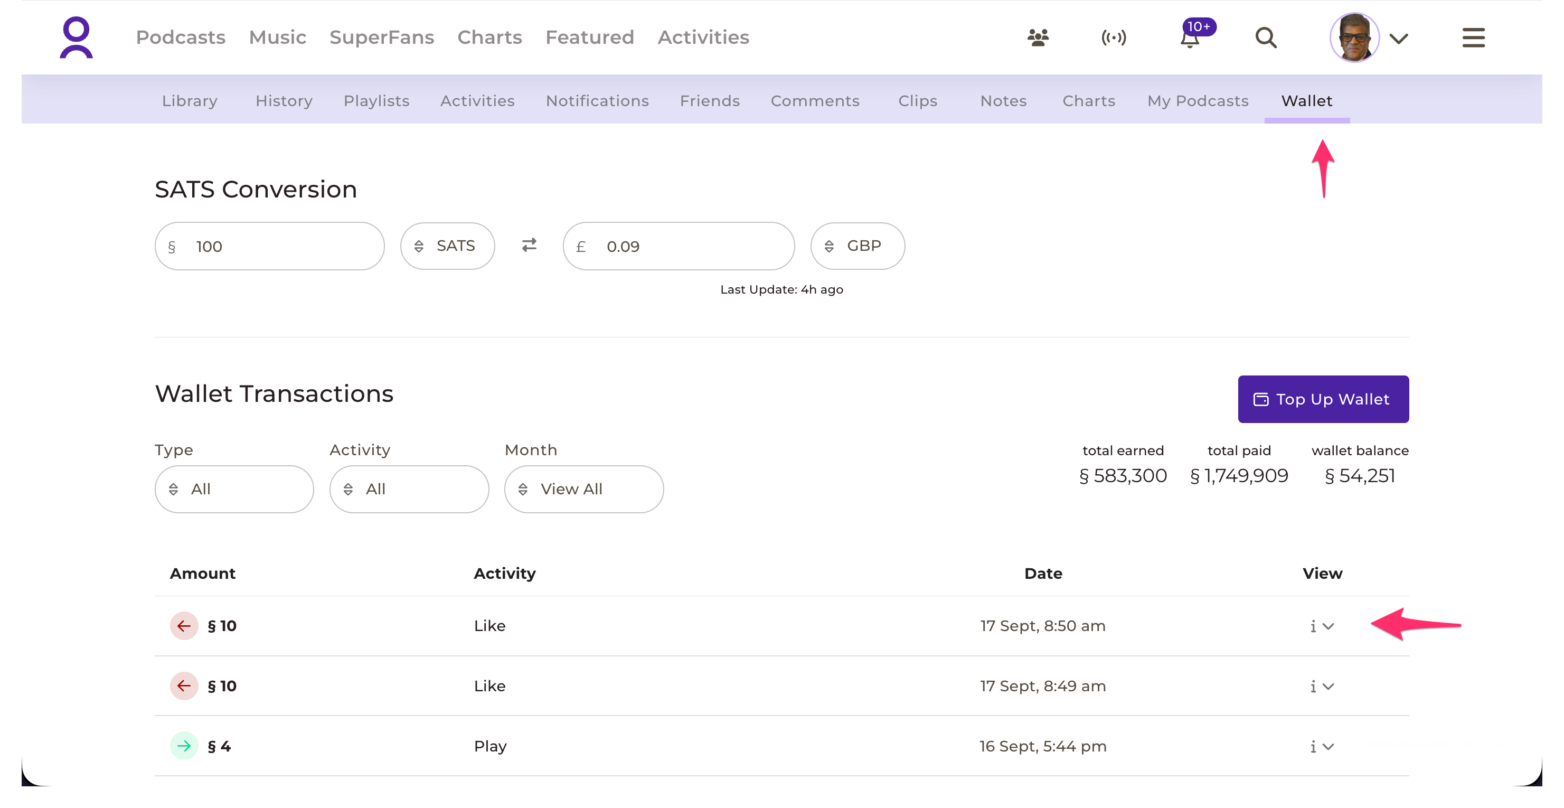
Task: Open the GBP currency selector
Action: click(858, 246)
